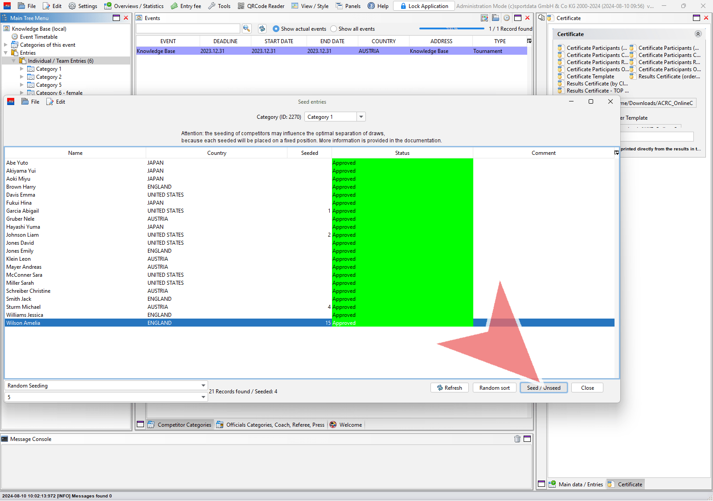Select Show all events radio button
This screenshot has height=501, width=713.
(333, 29)
